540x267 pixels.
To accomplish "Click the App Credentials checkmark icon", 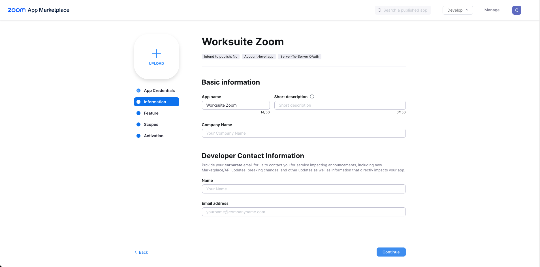I will 138,91.
